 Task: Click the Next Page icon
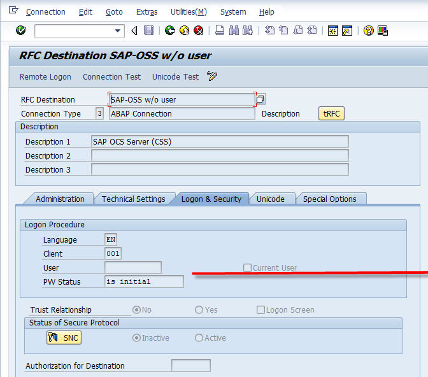tap(298, 31)
